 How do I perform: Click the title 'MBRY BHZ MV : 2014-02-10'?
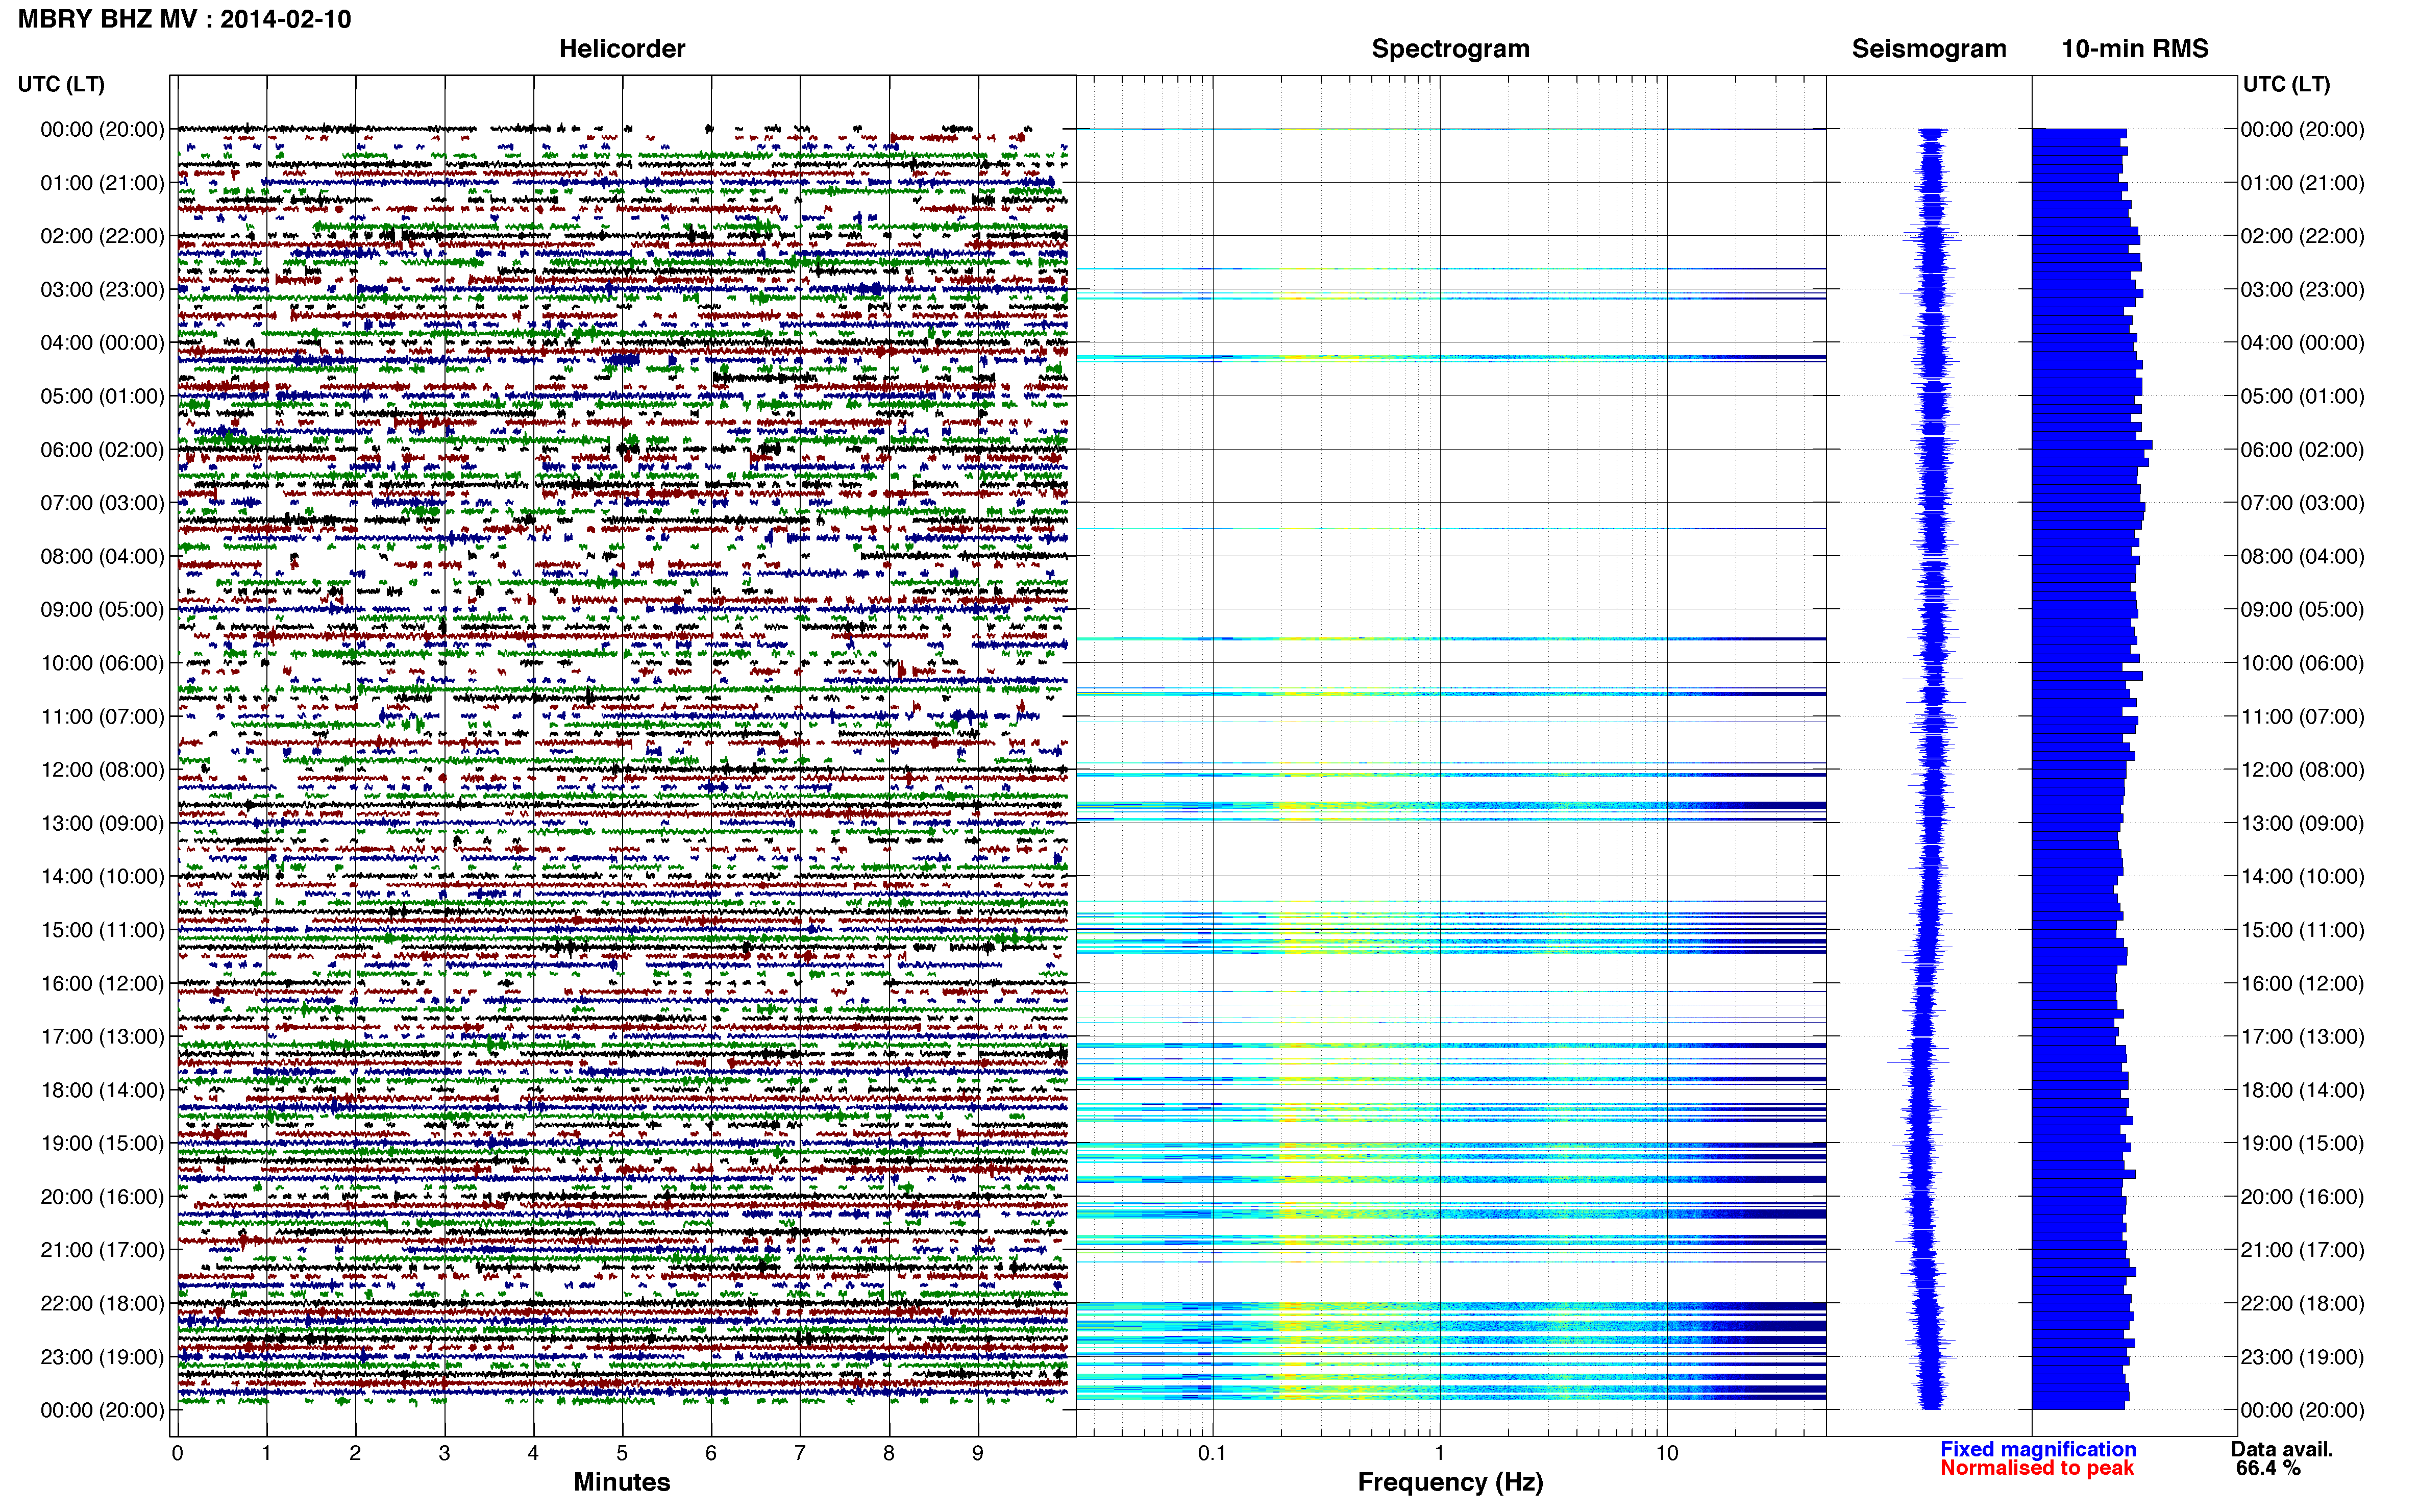point(185,19)
